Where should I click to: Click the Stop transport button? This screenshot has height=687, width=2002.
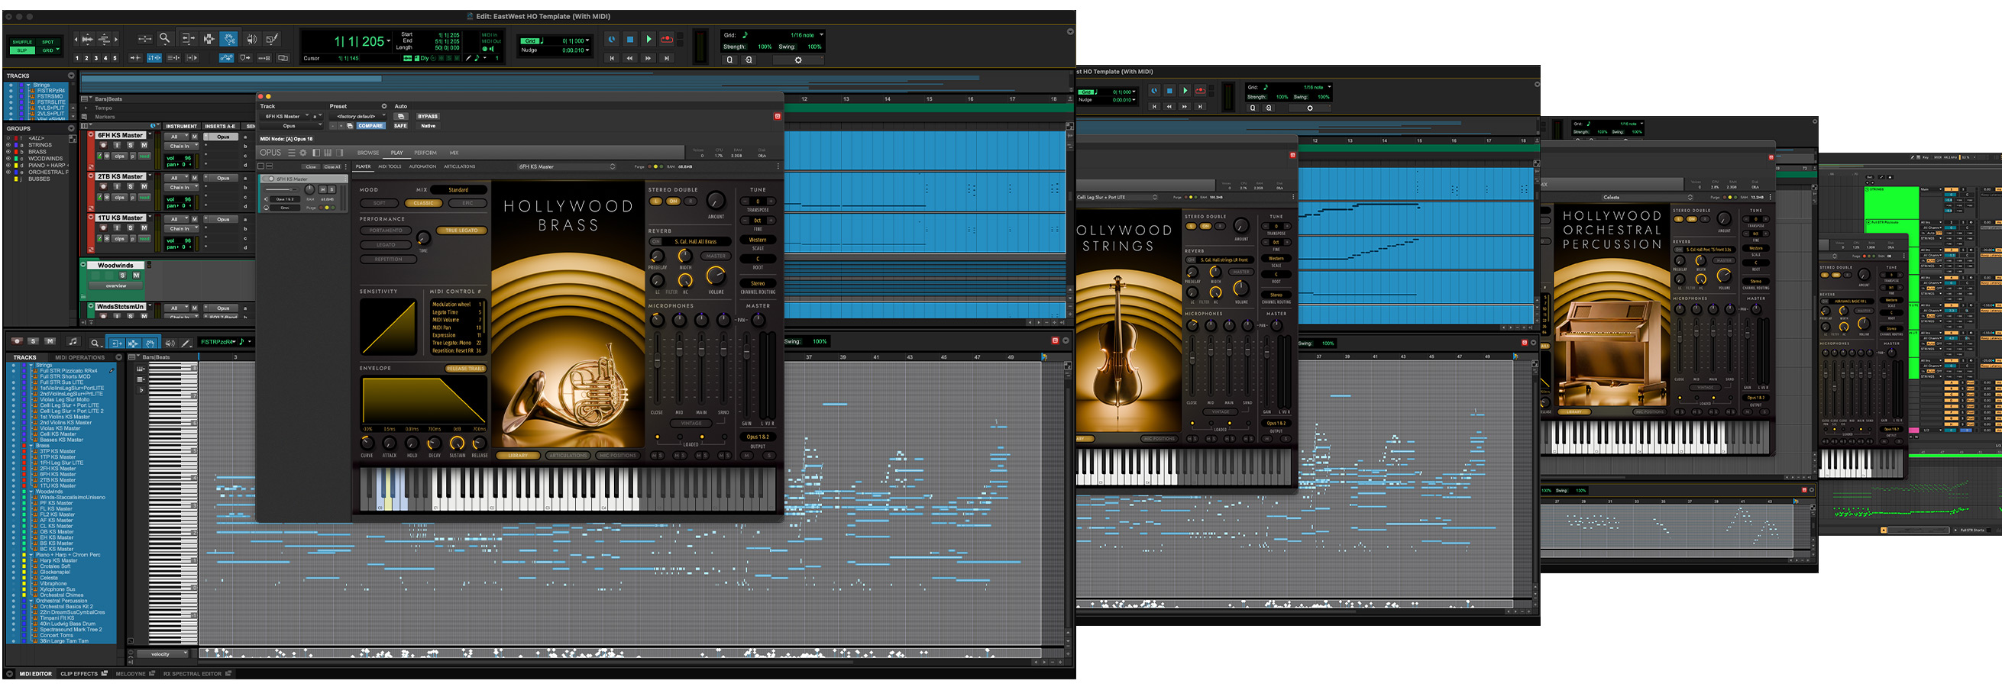630,39
